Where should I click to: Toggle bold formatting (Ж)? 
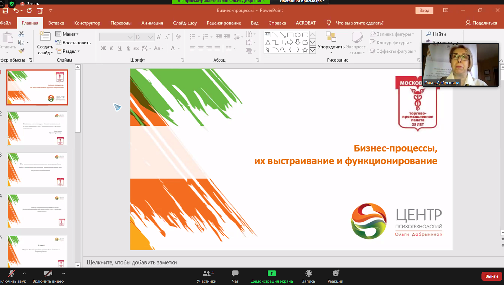pyautogui.click(x=103, y=48)
